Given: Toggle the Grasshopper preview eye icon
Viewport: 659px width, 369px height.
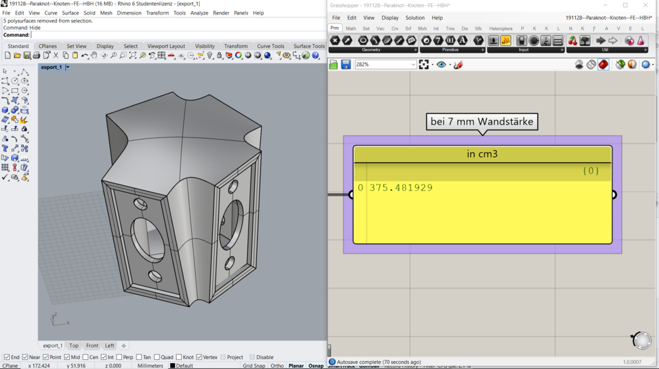Looking at the screenshot, I should [441, 65].
